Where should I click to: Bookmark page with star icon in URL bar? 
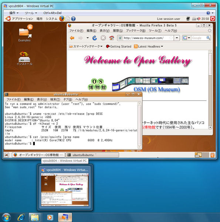171,38
